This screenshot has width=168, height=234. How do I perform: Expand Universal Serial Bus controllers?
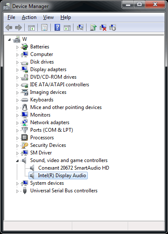coord(17,191)
